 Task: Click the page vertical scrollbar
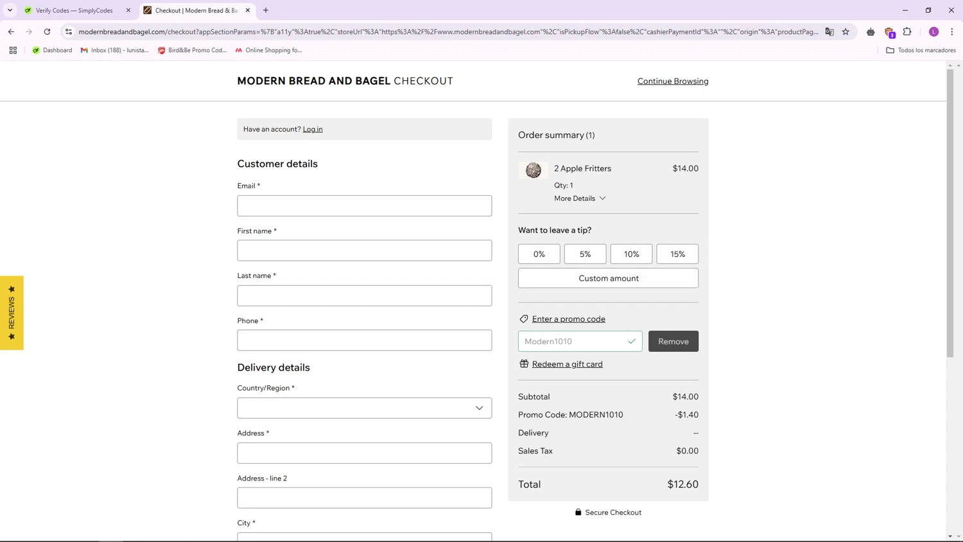950,213
